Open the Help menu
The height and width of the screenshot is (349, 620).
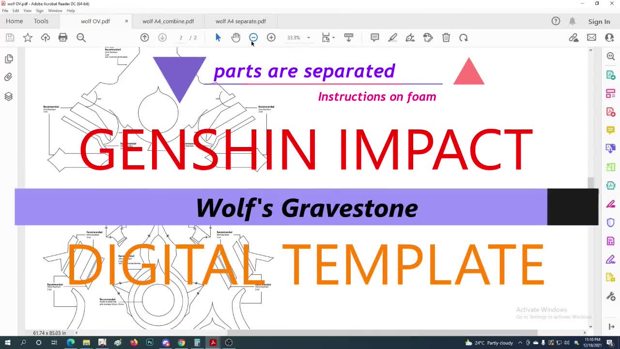click(71, 11)
